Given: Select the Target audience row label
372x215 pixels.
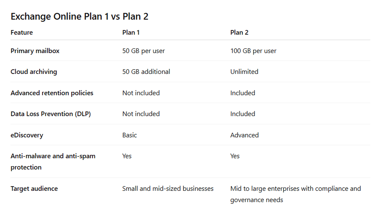Looking at the screenshot, I should click(x=34, y=189).
